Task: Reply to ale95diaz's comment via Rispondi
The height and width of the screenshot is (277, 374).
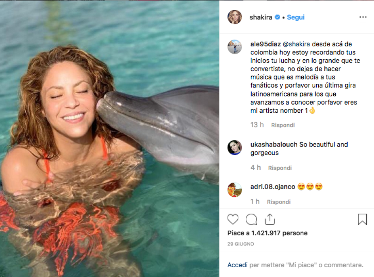Action: pos(283,125)
